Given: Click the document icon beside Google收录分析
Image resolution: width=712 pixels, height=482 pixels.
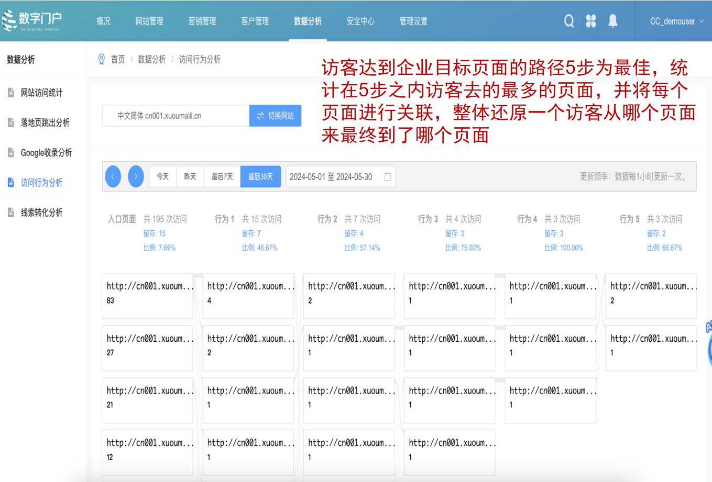Looking at the screenshot, I should 11,152.
